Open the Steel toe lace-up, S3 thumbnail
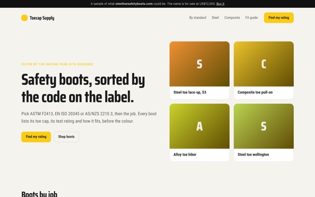 pyautogui.click(x=199, y=64)
